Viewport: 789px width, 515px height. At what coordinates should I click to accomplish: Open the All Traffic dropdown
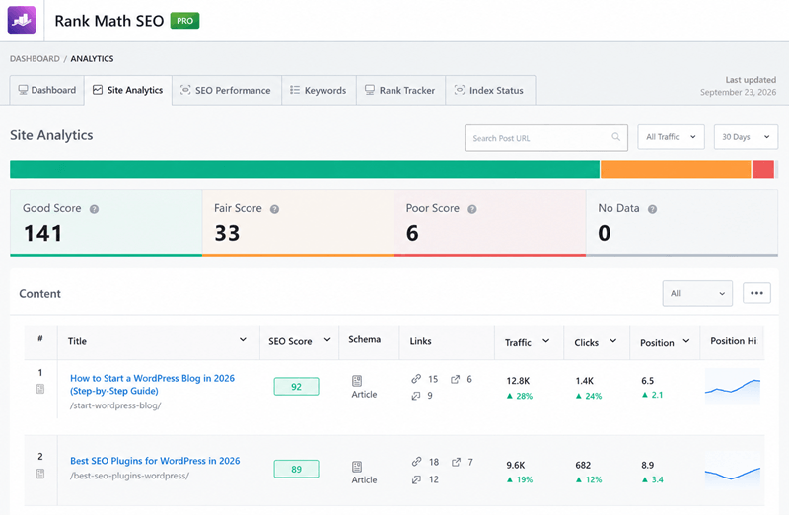pos(671,137)
